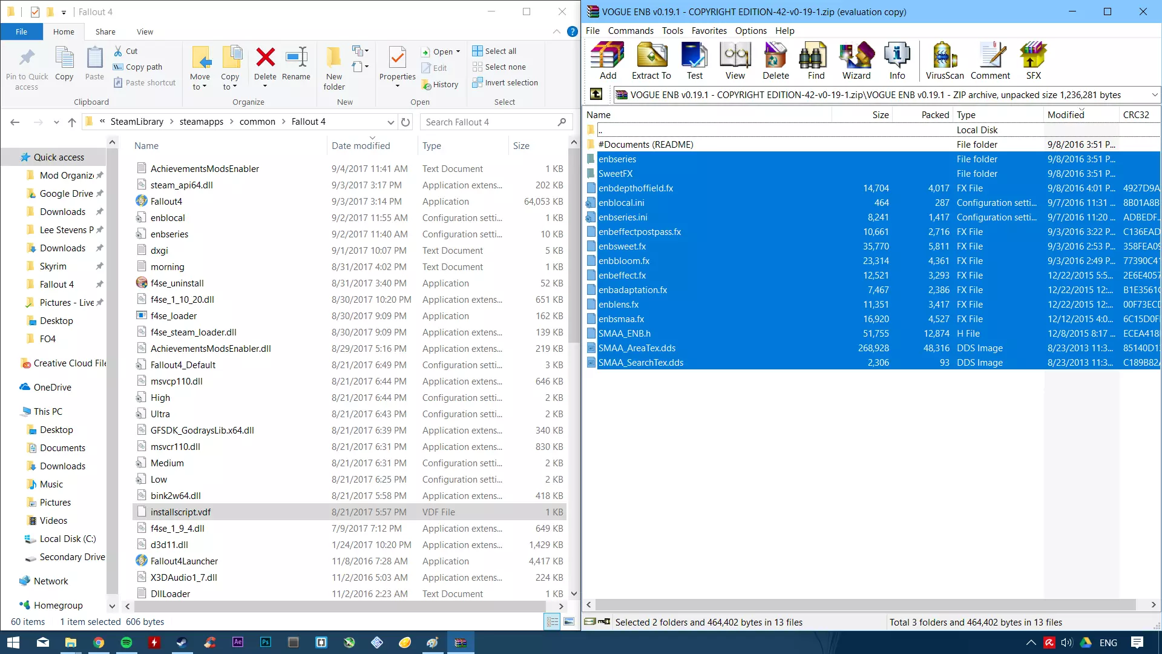
Task: Expand WinRAR archive path dropdown
Action: pos(1154,94)
